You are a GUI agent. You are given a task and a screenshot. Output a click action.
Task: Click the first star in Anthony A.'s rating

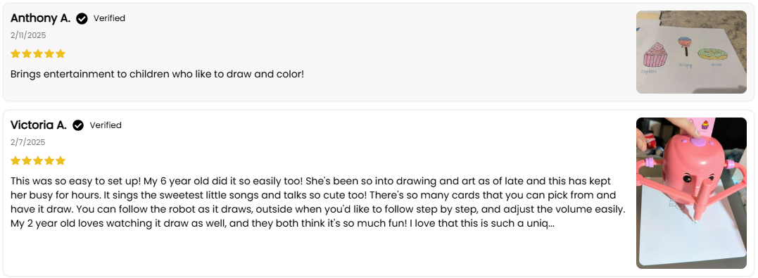click(x=15, y=53)
